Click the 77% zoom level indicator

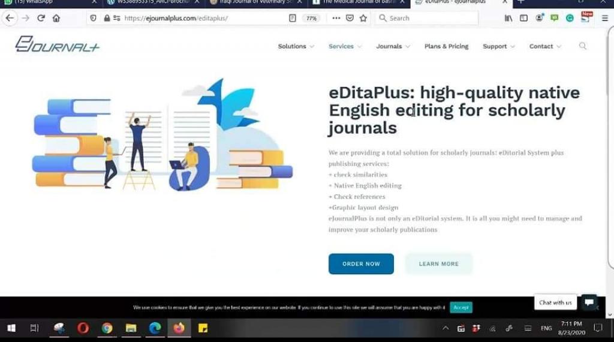[x=311, y=18]
